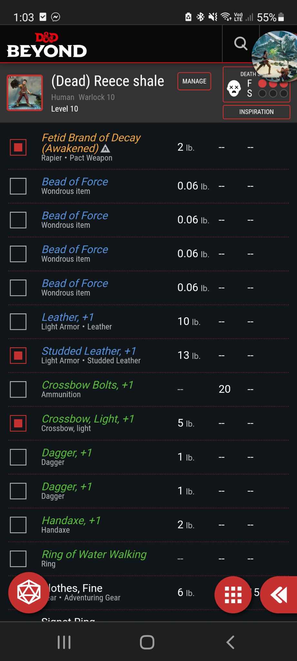Click the D&D Beyond logo
The image size is (297, 661).
pos(47,45)
